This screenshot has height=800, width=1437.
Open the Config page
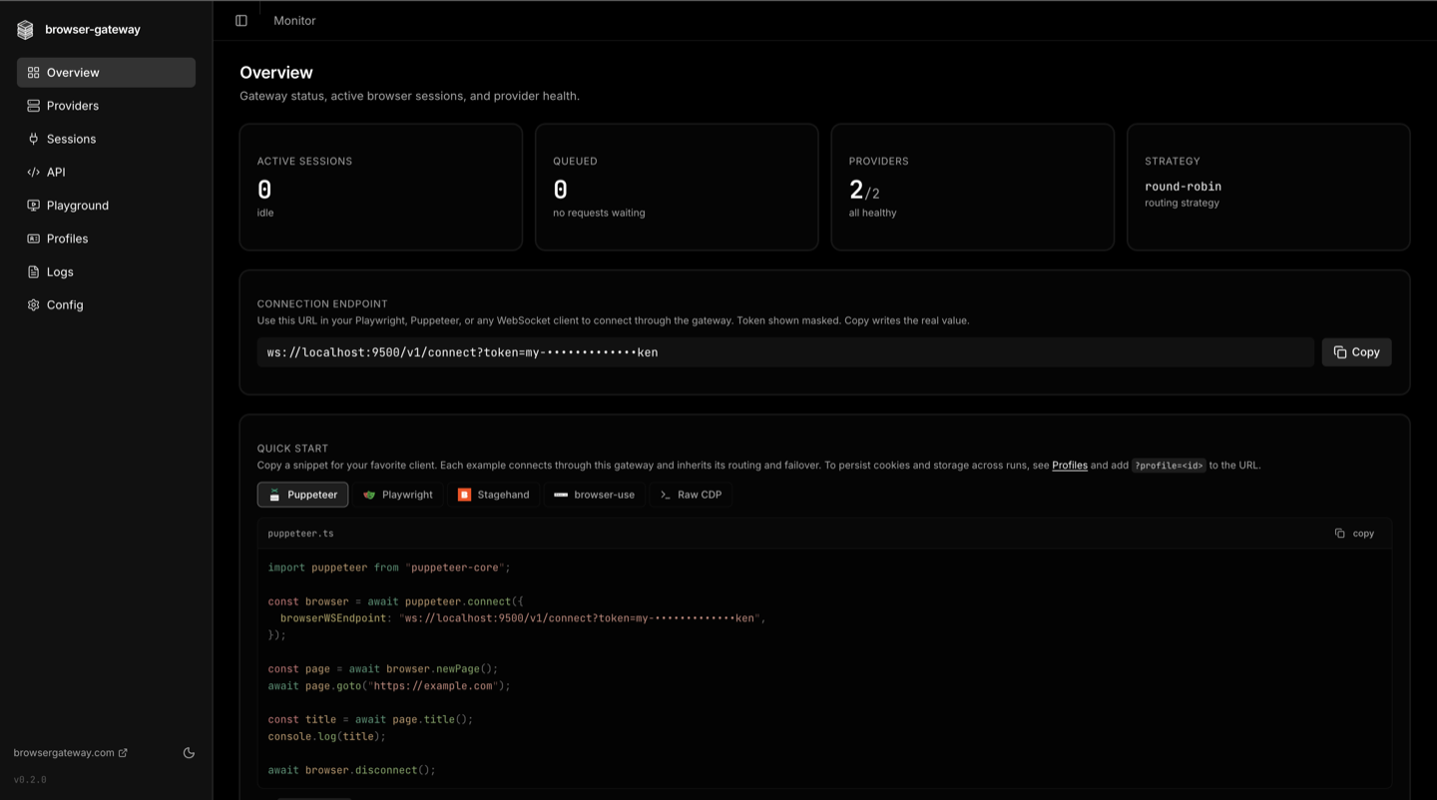pos(106,305)
